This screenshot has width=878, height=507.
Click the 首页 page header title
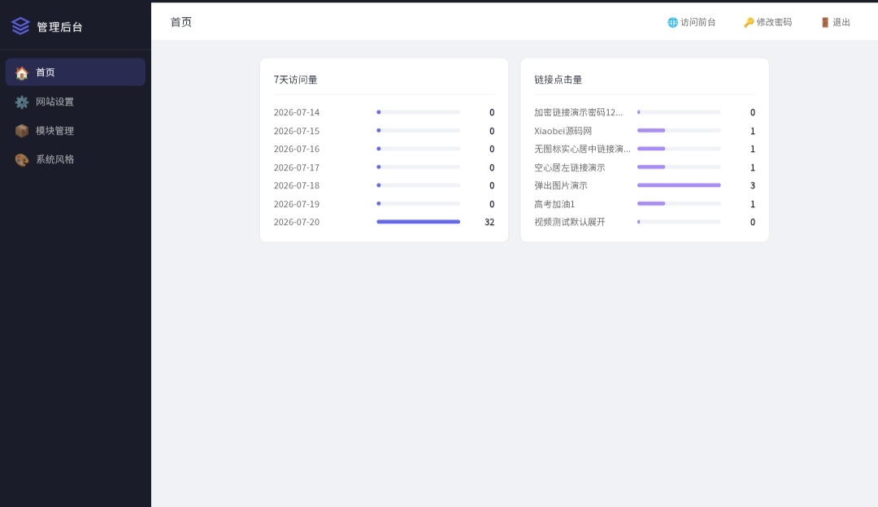[180, 22]
